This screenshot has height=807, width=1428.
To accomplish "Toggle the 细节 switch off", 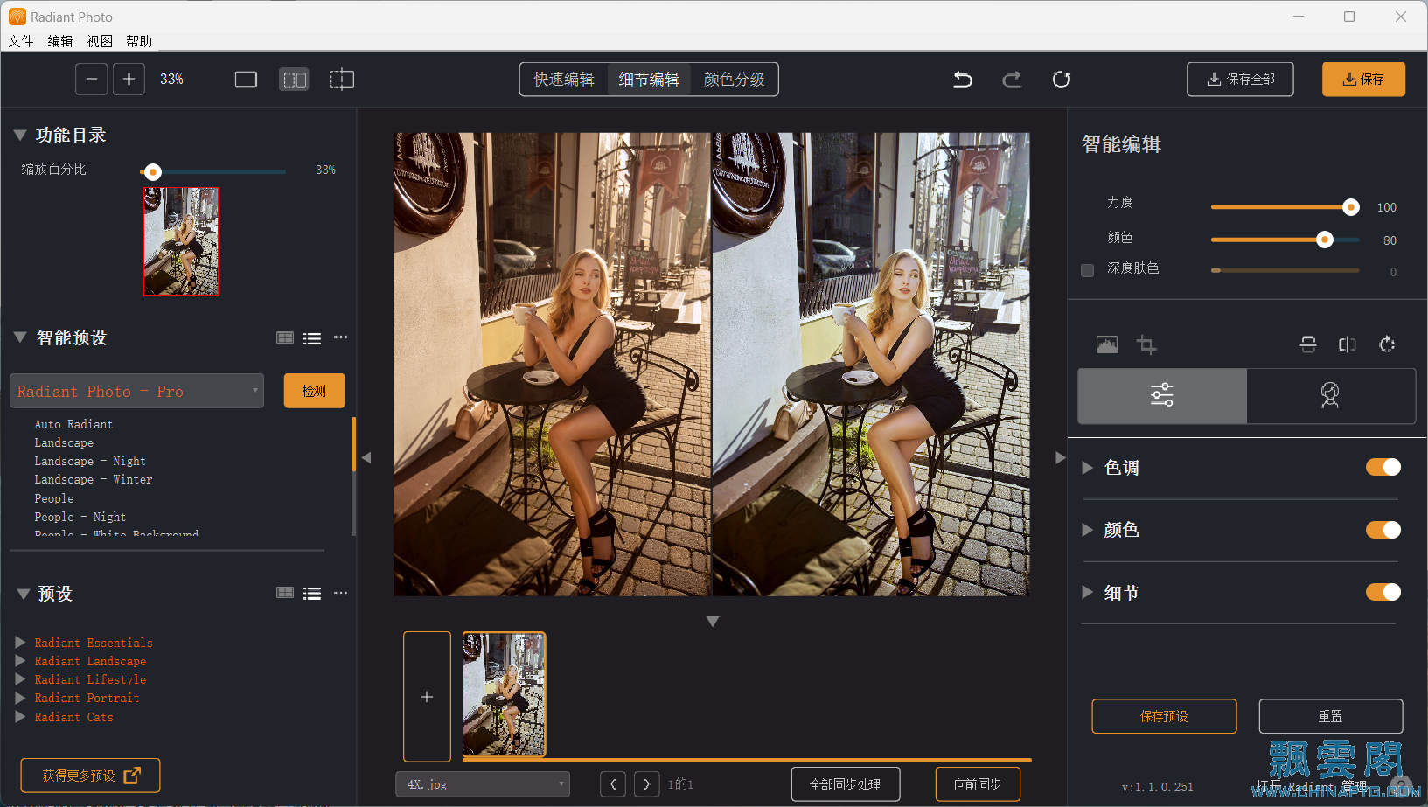I will pyautogui.click(x=1383, y=592).
